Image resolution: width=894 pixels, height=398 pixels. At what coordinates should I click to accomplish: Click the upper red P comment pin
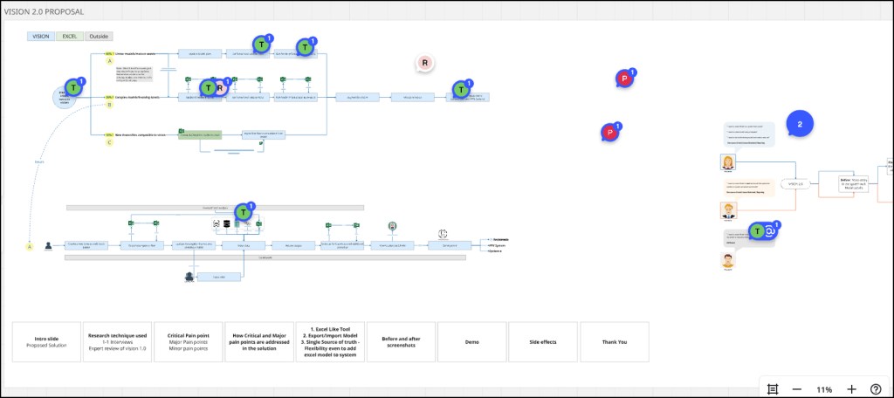(x=624, y=79)
